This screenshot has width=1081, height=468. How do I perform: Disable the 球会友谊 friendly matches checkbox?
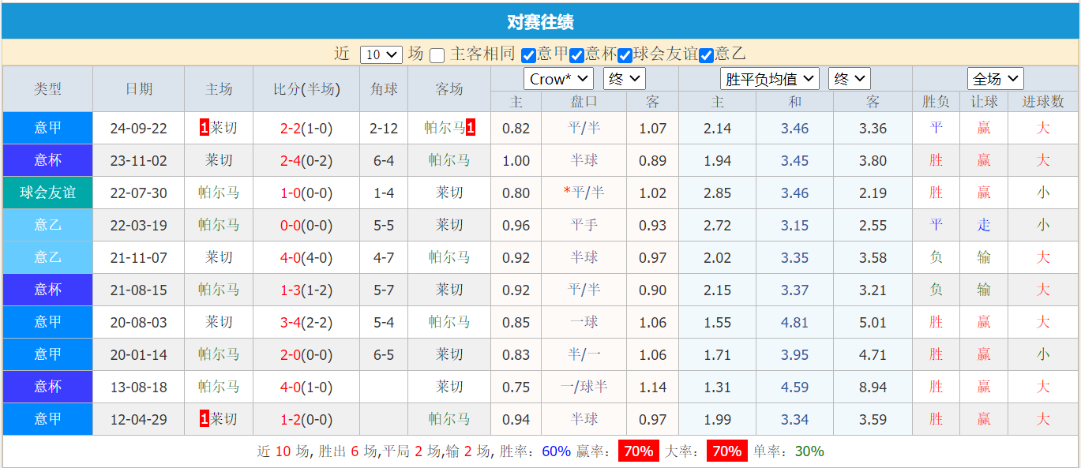click(x=623, y=54)
